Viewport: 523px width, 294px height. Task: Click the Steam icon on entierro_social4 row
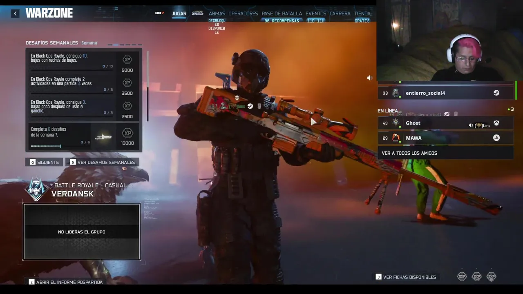[496, 93]
